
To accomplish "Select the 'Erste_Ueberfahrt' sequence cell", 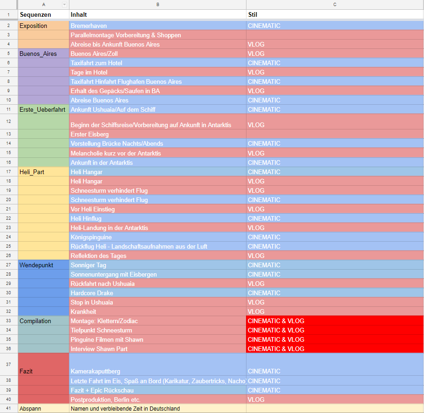I will click(43, 109).
